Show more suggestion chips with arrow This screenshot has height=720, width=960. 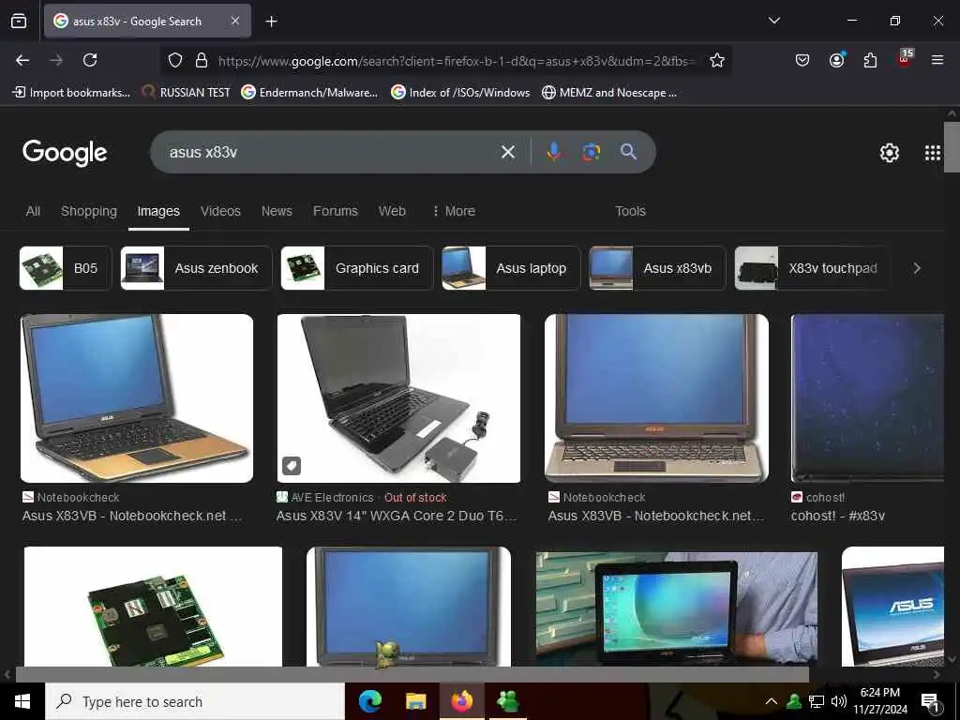(x=917, y=268)
